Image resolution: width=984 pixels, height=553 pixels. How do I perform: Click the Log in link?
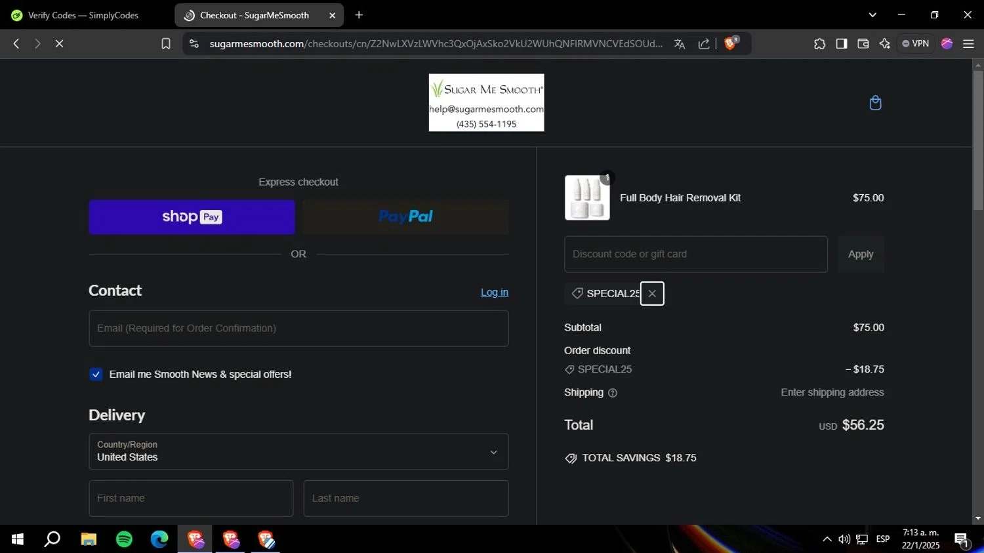point(495,293)
